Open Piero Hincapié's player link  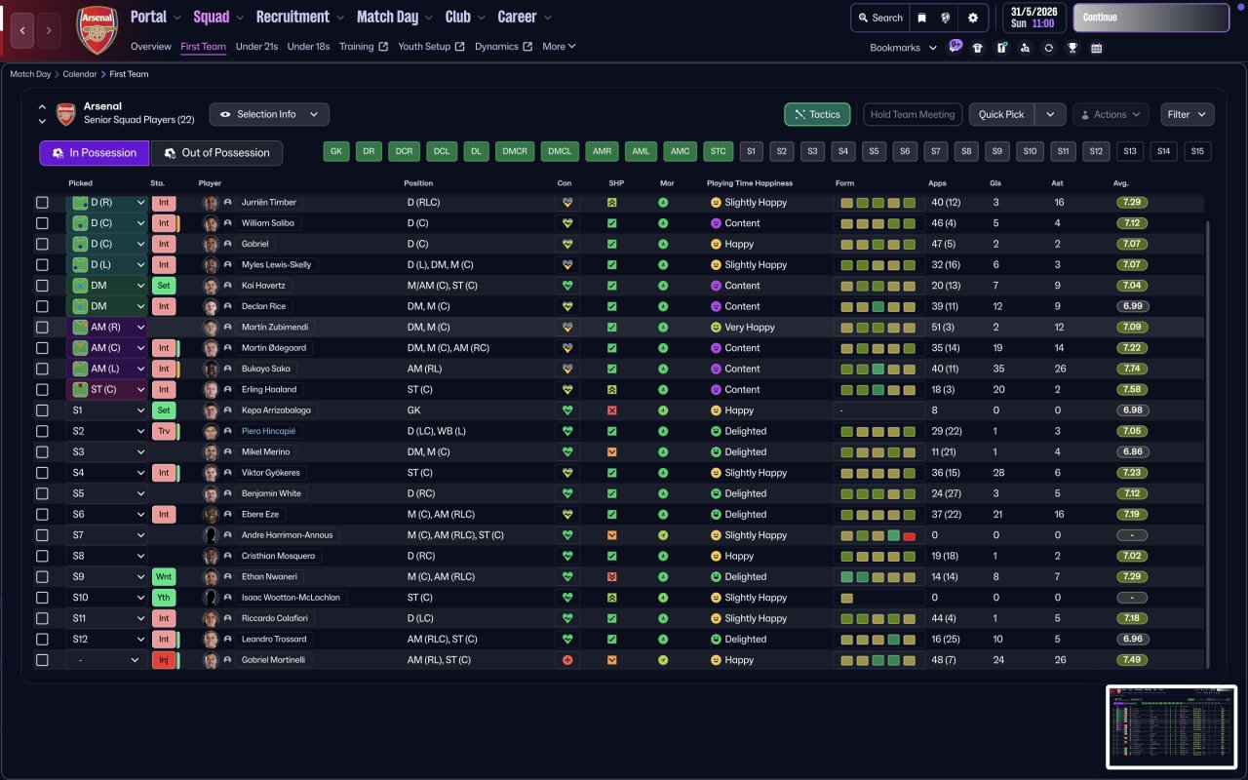(268, 431)
